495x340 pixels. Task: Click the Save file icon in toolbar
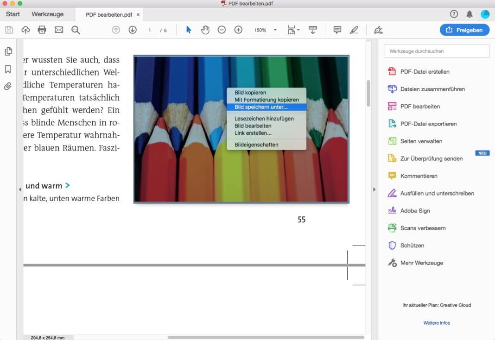point(9,30)
